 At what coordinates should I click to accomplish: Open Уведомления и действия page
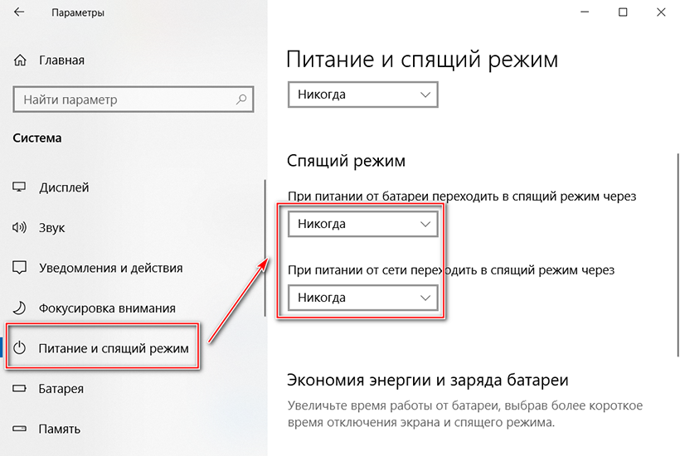click(x=110, y=268)
